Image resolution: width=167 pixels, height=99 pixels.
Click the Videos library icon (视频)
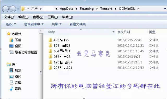11,70
